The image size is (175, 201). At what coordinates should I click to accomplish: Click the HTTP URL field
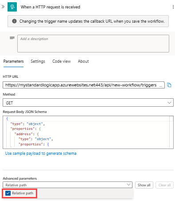click(x=84, y=85)
